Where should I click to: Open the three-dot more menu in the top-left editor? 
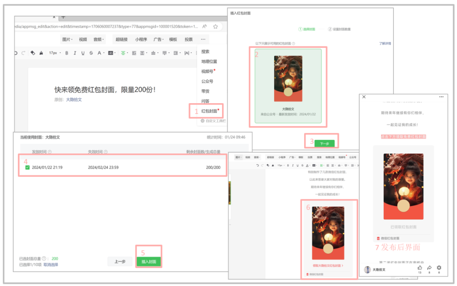[x=203, y=39]
